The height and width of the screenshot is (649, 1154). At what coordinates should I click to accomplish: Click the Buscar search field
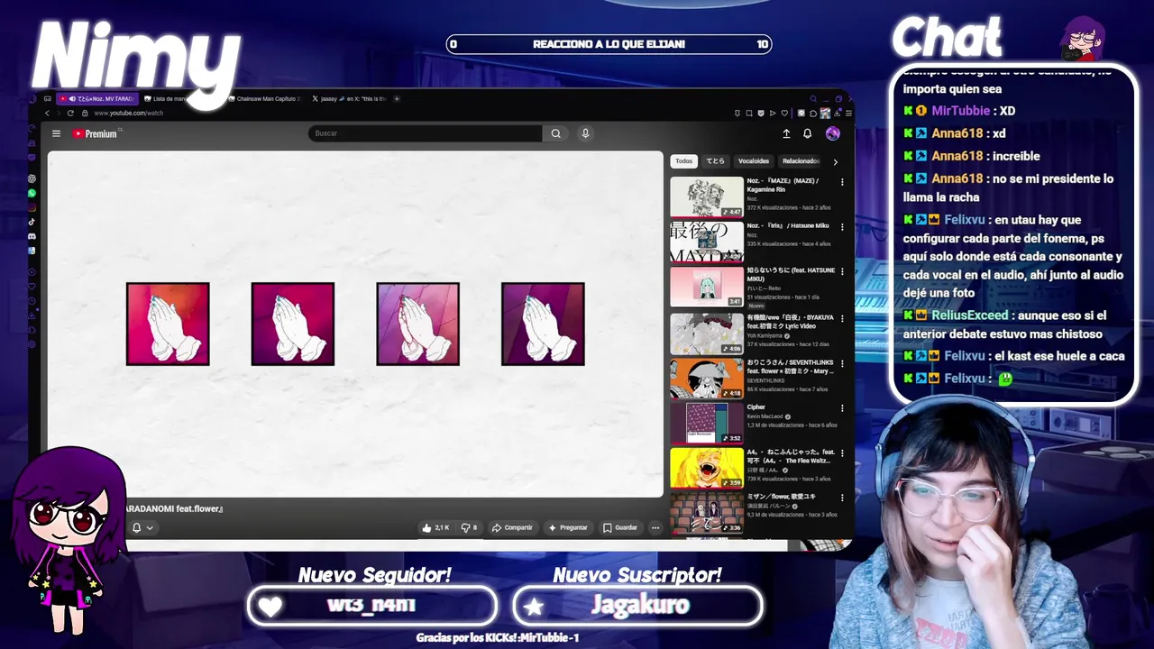(x=425, y=133)
